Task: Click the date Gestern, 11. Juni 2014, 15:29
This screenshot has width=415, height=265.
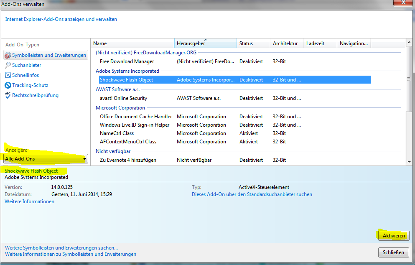Action: click(x=81, y=194)
